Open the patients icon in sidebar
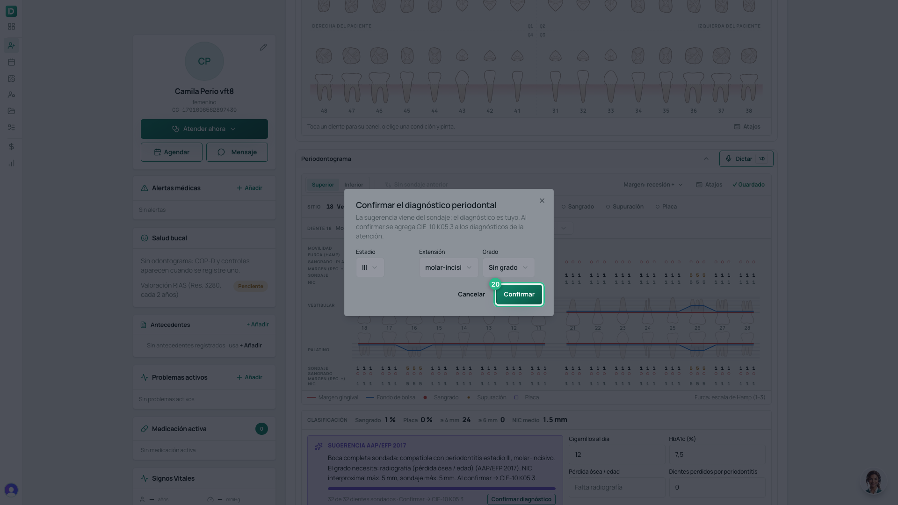The width and height of the screenshot is (898, 505). [11, 45]
